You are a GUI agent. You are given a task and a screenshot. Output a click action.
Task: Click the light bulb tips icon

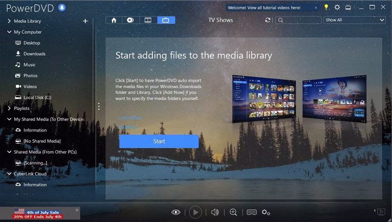(326, 7)
